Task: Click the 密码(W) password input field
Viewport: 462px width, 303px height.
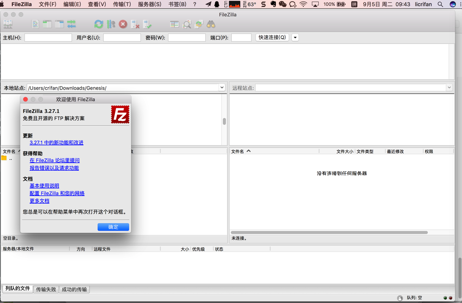Action: click(x=187, y=37)
